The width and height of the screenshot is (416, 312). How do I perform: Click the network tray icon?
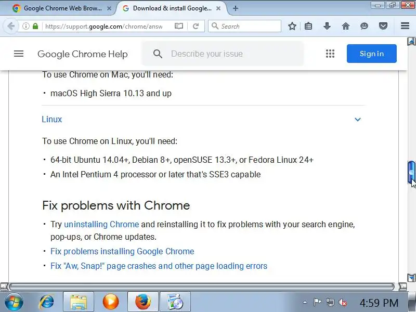(x=330, y=302)
